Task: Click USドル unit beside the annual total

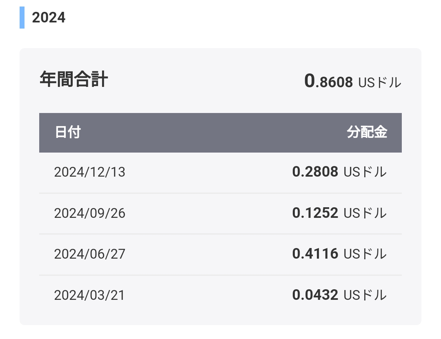Action: (380, 83)
